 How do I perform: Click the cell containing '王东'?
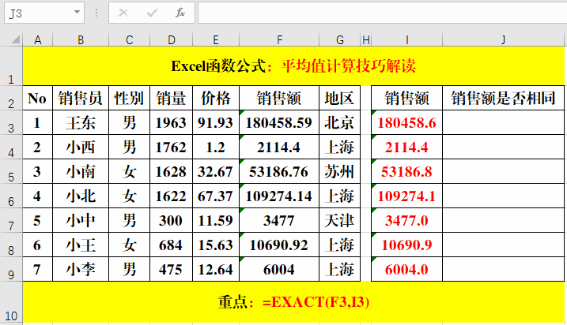pyautogui.click(x=81, y=122)
